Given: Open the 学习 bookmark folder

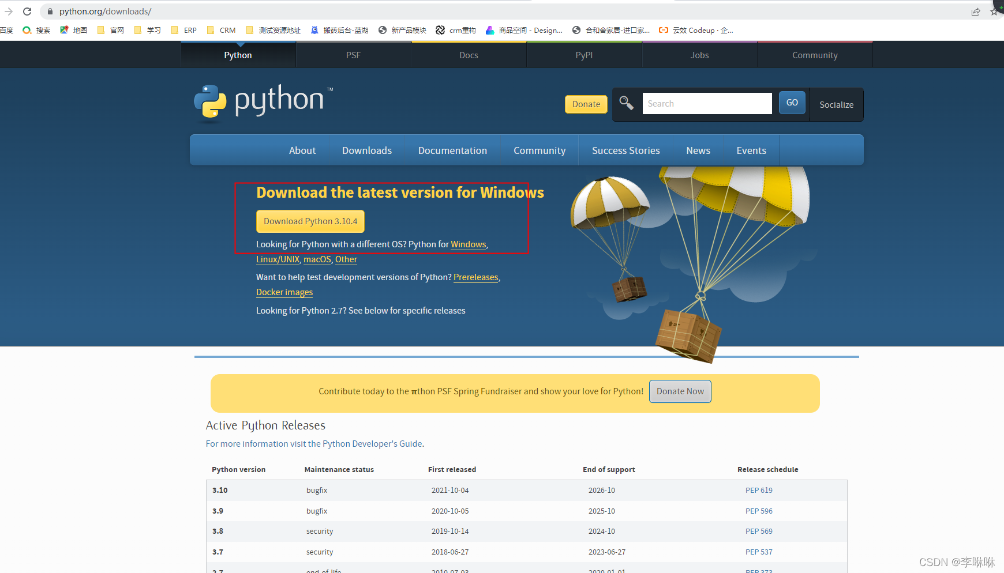Looking at the screenshot, I should tap(147, 31).
